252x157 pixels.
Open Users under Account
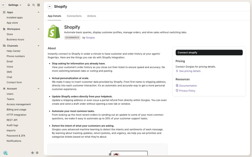10,94
